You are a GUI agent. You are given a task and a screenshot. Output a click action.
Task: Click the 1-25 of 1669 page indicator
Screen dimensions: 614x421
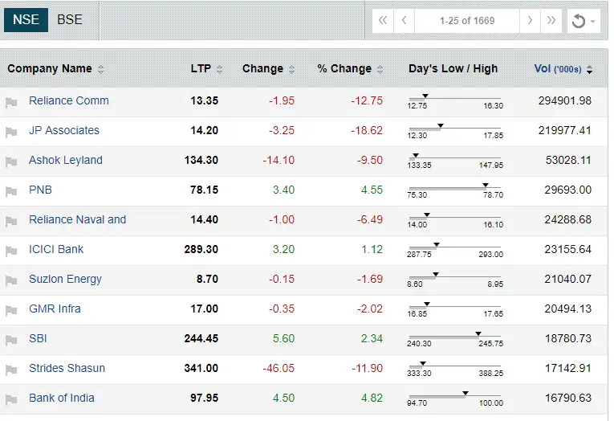click(467, 20)
